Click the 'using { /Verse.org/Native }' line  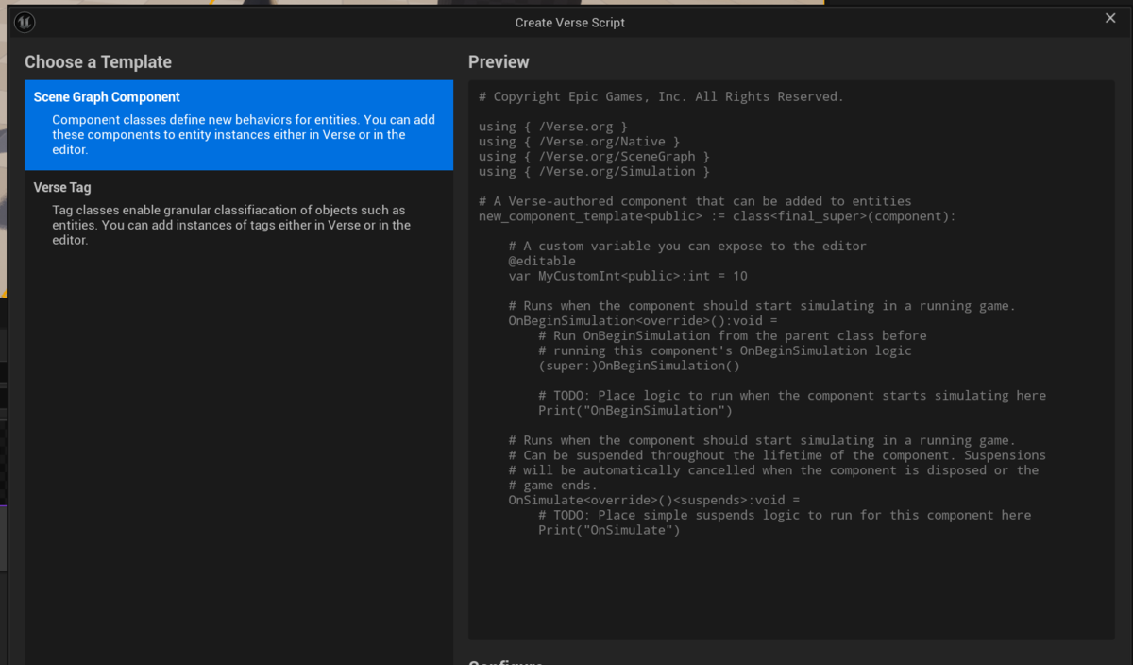coord(579,142)
